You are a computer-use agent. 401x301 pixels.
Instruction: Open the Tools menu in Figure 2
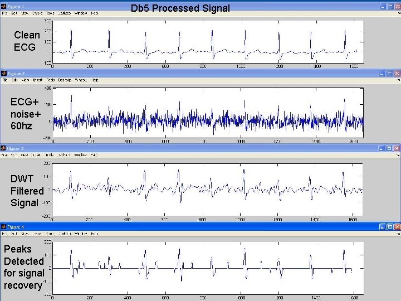pyautogui.click(x=50, y=80)
